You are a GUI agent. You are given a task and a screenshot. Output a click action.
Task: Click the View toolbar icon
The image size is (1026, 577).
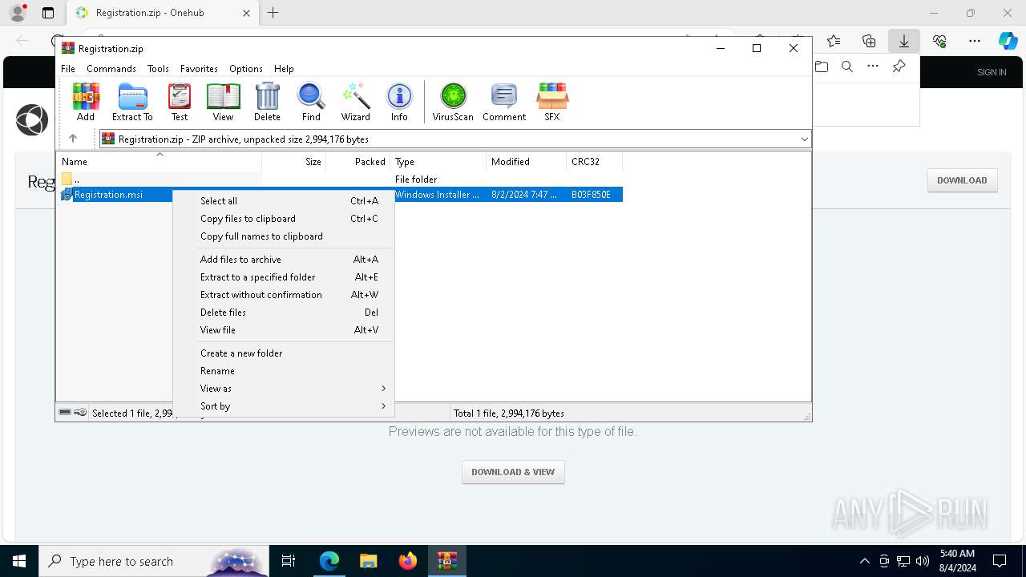click(223, 102)
